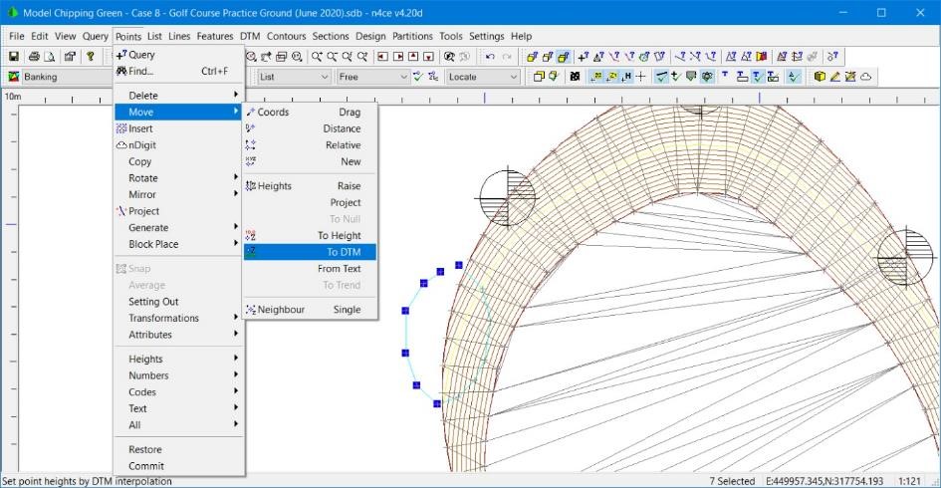Screen dimensions: 941x488
Task: Select Setting Out from the Points menu
Action: click(179, 302)
